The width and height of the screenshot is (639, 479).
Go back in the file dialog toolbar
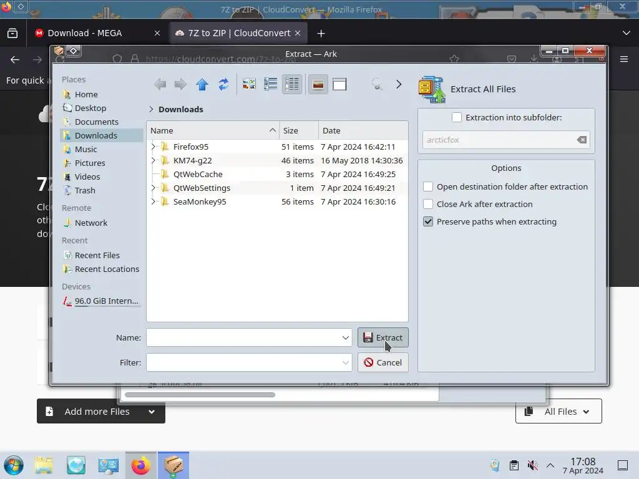coord(160,84)
